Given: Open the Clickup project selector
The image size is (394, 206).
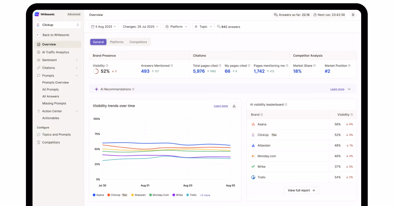Looking at the screenshot, I should 57,25.
